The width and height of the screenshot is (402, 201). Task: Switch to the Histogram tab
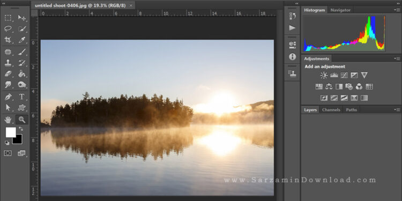[x=314, y=10]
